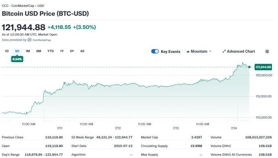Click the 7/14 event marker line
The width and height of the screenshot is (278, 158).
tap(238, 113)
